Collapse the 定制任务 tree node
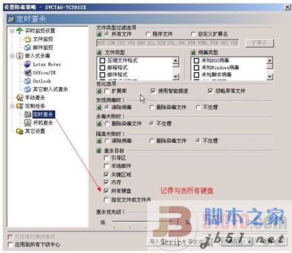 click(x=12, y=106)
